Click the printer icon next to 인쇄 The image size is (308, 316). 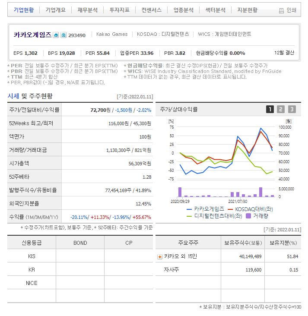pos(281,11)
